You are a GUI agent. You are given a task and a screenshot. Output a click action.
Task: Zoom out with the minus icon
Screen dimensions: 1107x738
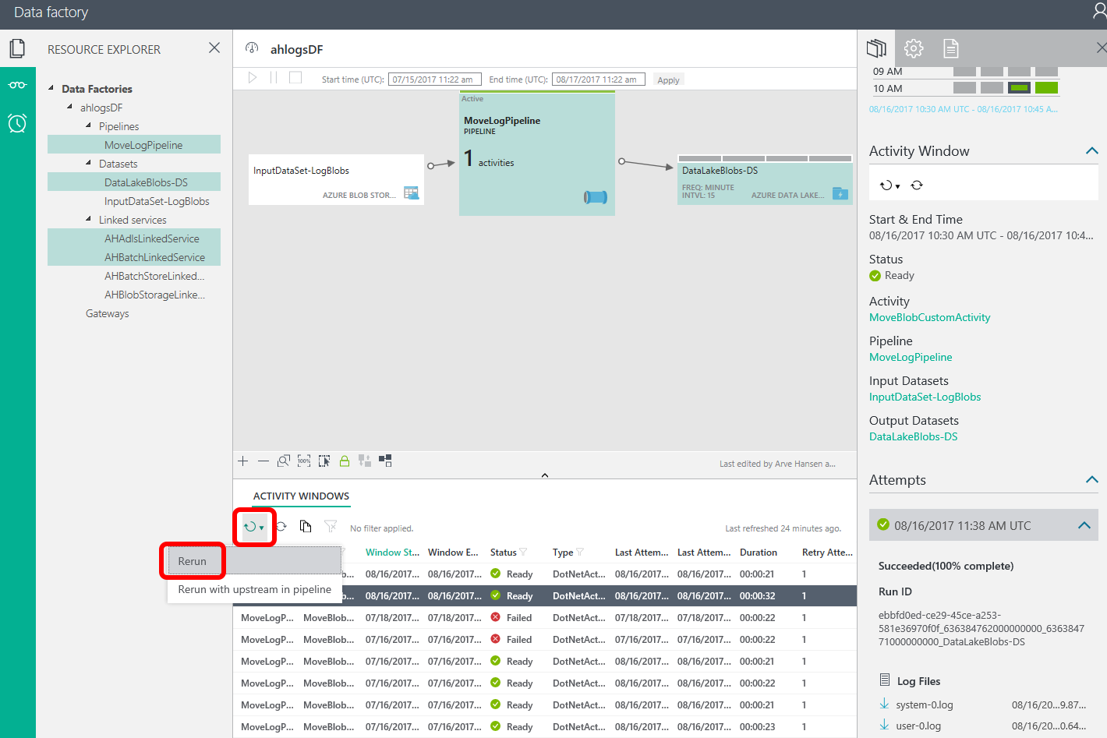click(263, 461)
